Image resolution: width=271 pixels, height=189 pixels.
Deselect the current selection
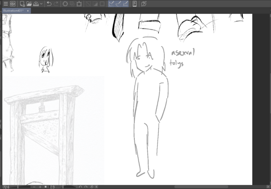88,4
